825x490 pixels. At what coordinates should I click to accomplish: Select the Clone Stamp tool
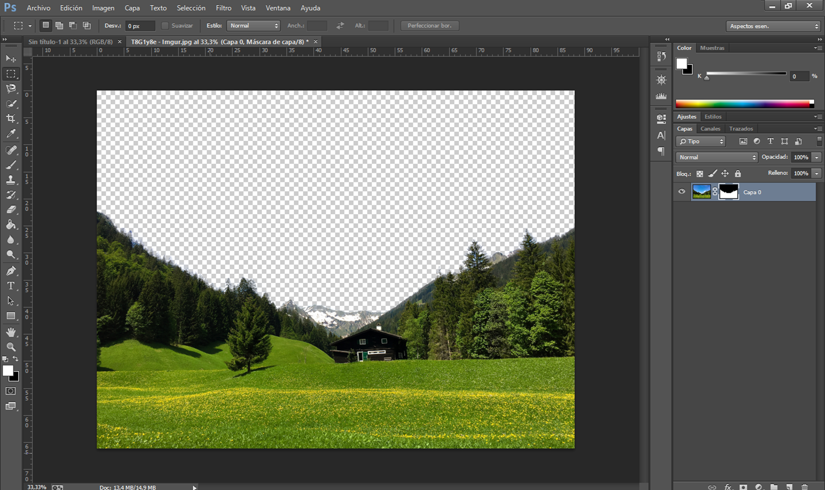11,180
